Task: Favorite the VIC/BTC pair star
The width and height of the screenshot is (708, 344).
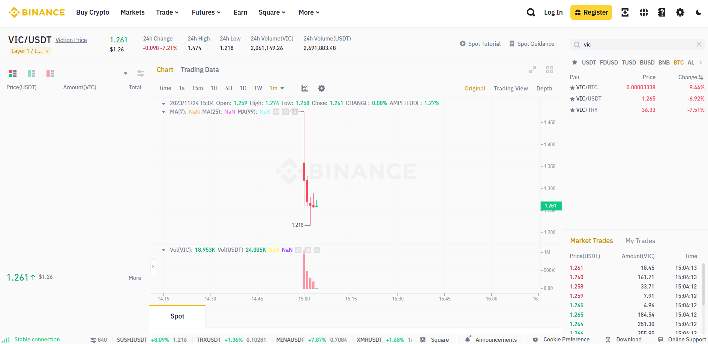Action: click(x=572, y=88)
